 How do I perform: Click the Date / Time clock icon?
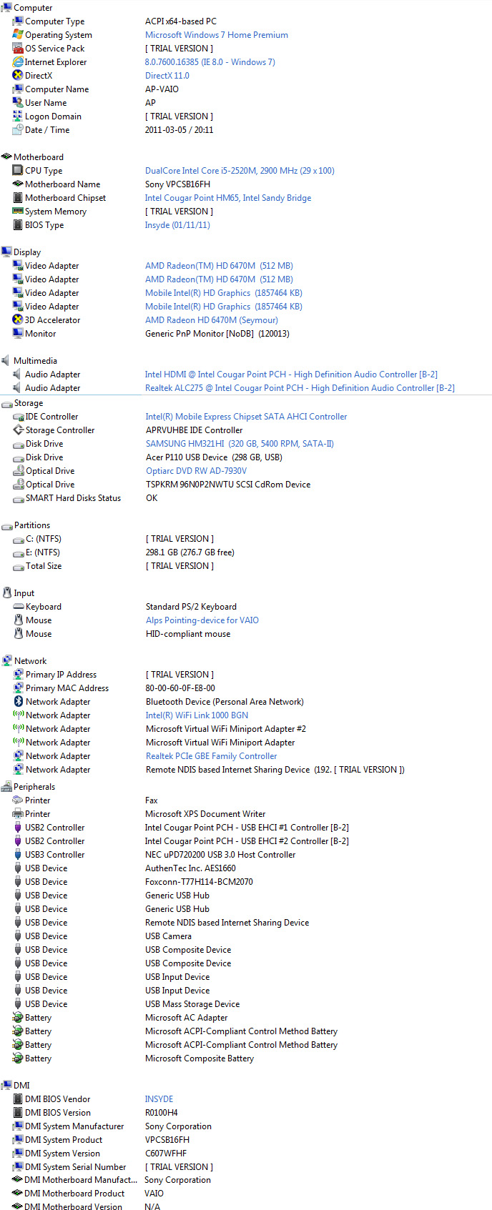(x=18, y=130)
